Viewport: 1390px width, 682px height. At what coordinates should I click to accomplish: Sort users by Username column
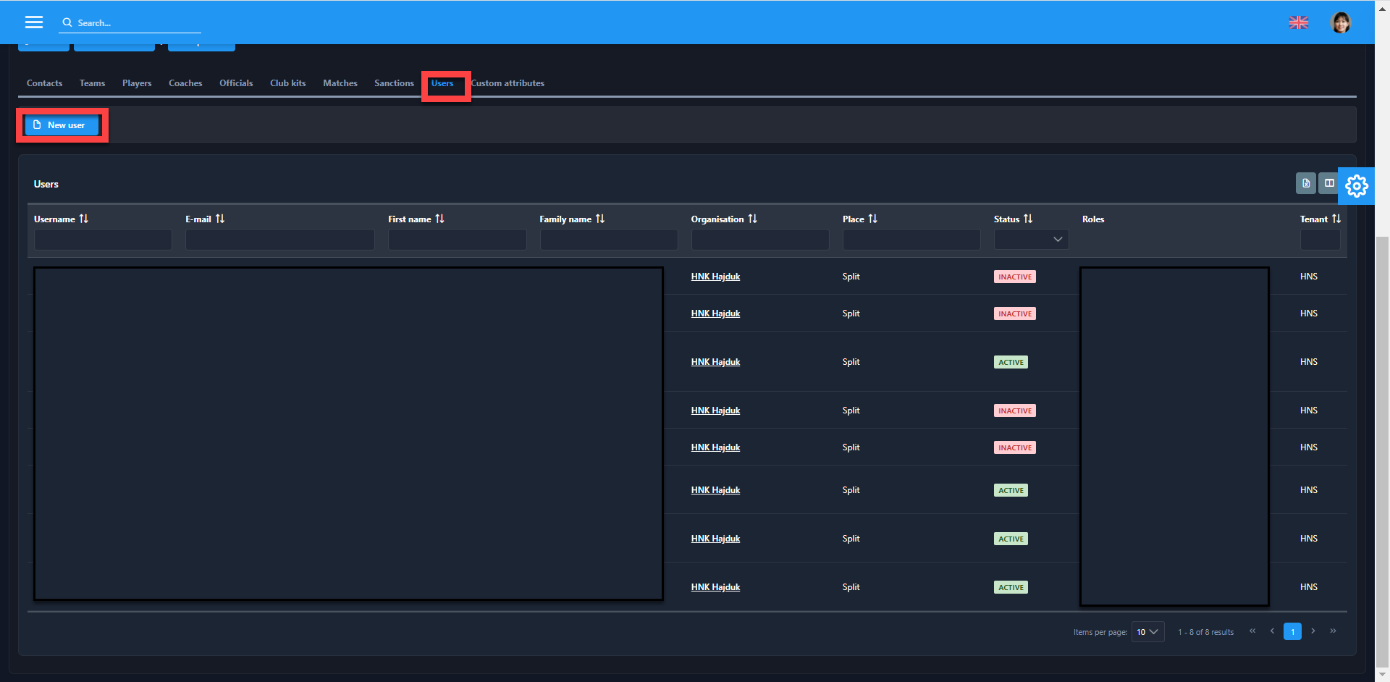coord(84,219)
